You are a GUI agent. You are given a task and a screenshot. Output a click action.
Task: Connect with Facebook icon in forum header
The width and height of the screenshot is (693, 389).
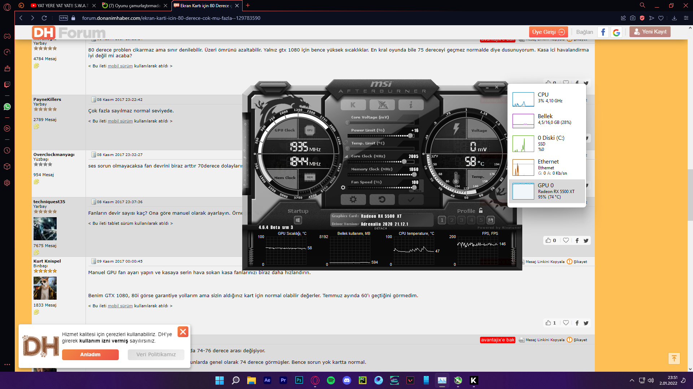click(603, 32)
